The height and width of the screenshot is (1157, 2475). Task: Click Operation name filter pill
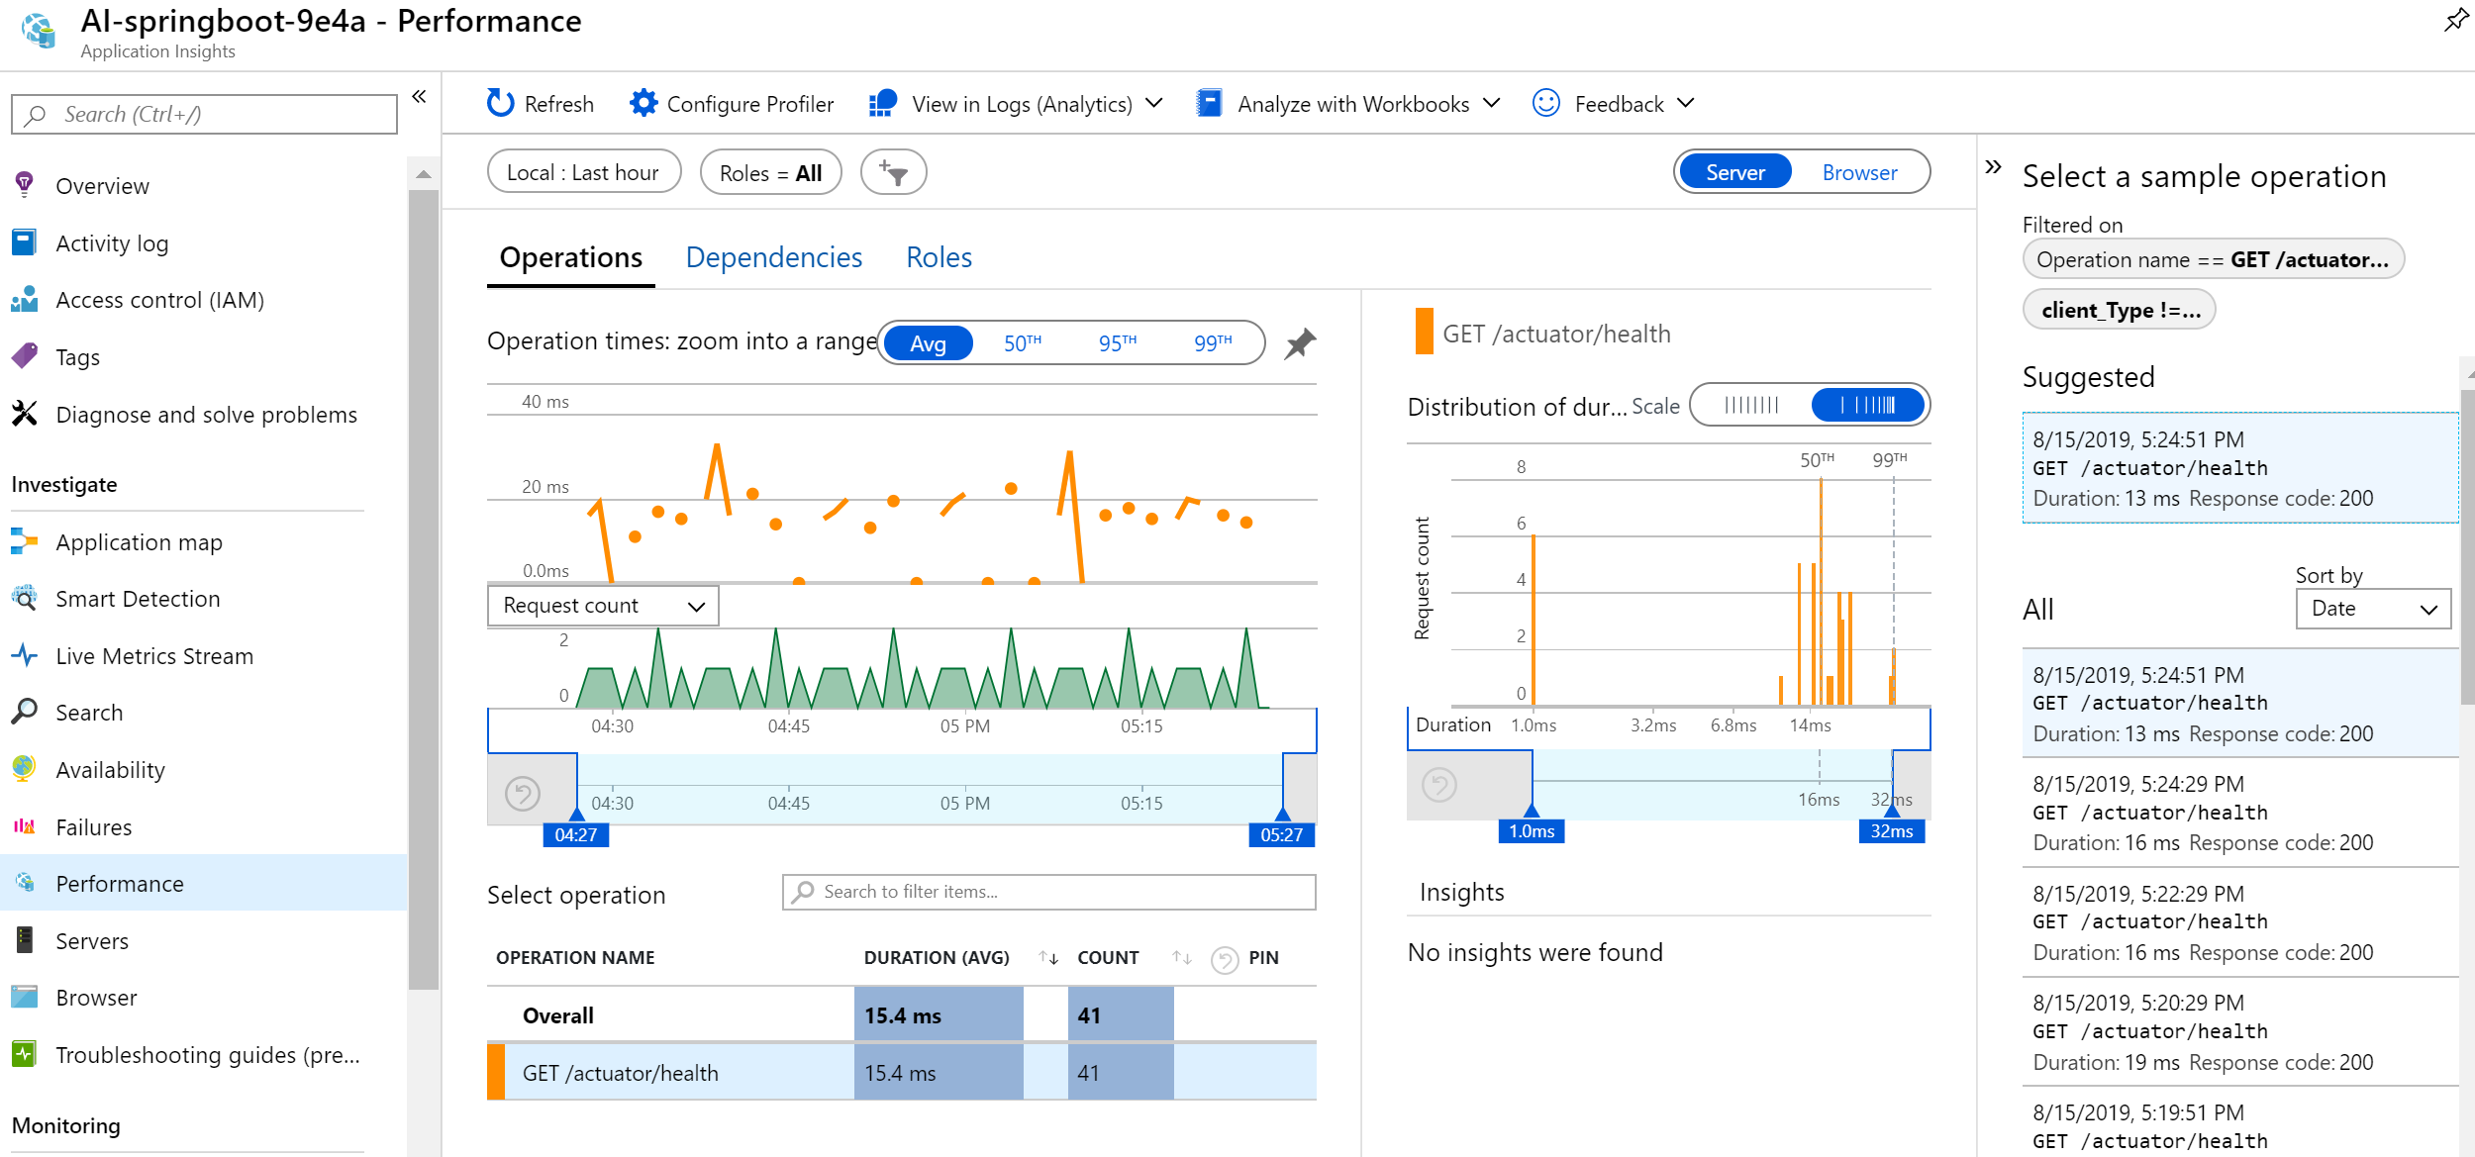(x=2213, y=259)
